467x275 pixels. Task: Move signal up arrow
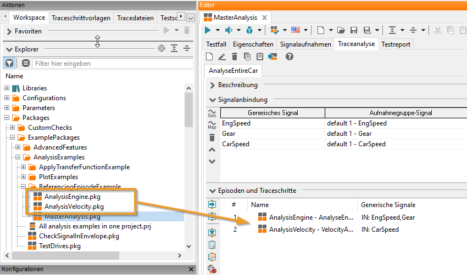click(212, 150)
